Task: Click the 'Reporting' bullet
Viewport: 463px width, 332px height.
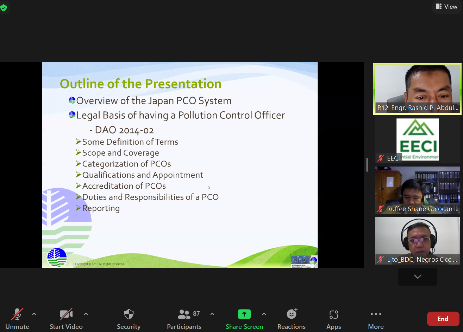Action: 101,208
